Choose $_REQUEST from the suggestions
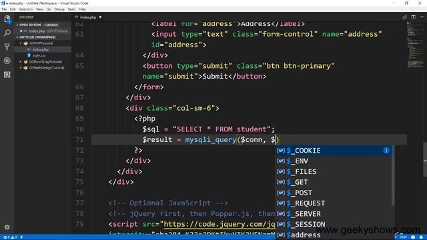Screen dimensions: 427x240 [x=334, y=203]
